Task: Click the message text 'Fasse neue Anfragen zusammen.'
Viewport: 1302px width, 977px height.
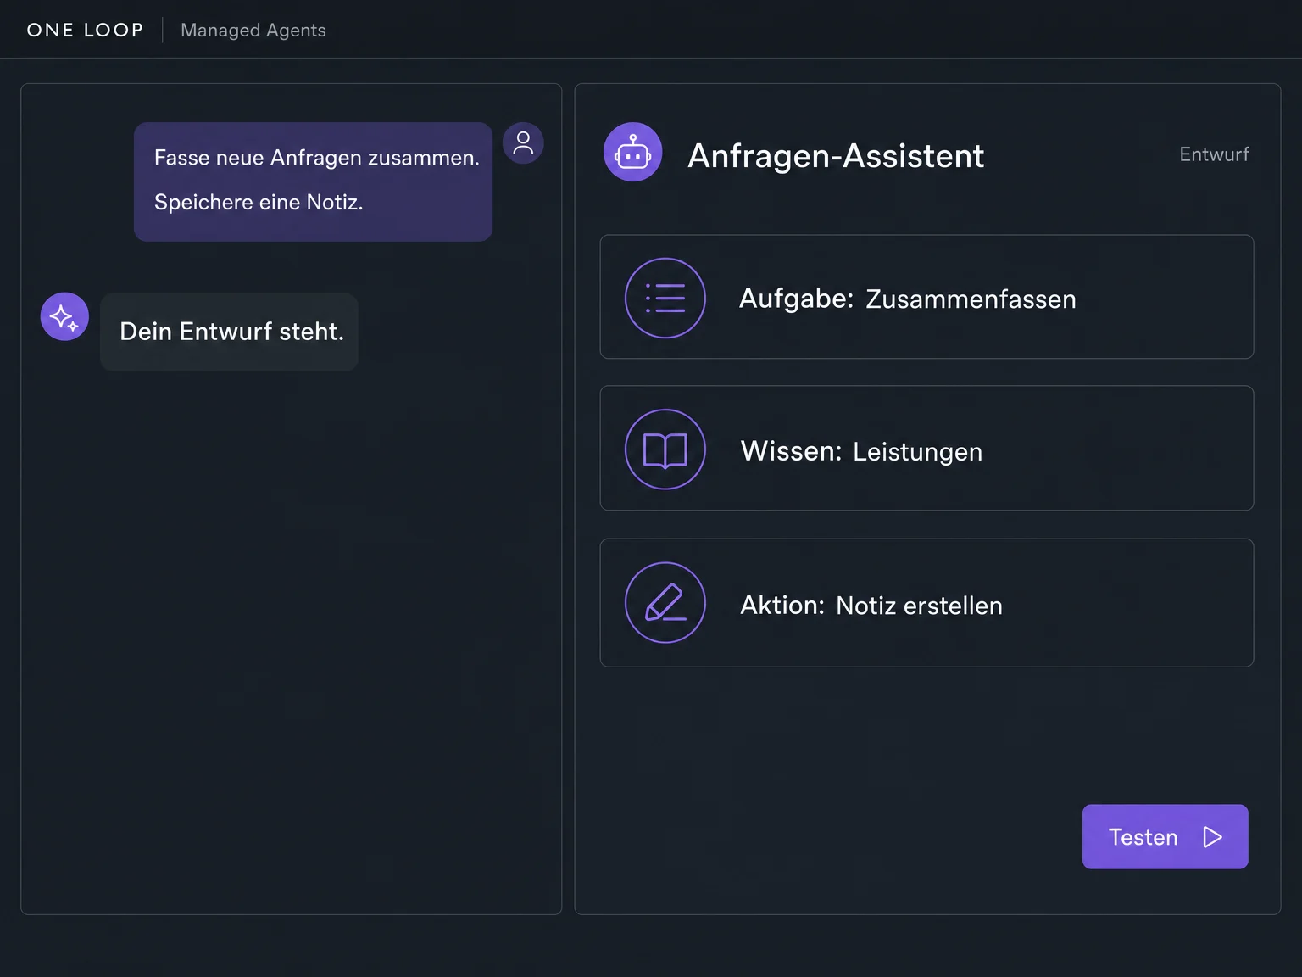Action: tap(317, 158)
